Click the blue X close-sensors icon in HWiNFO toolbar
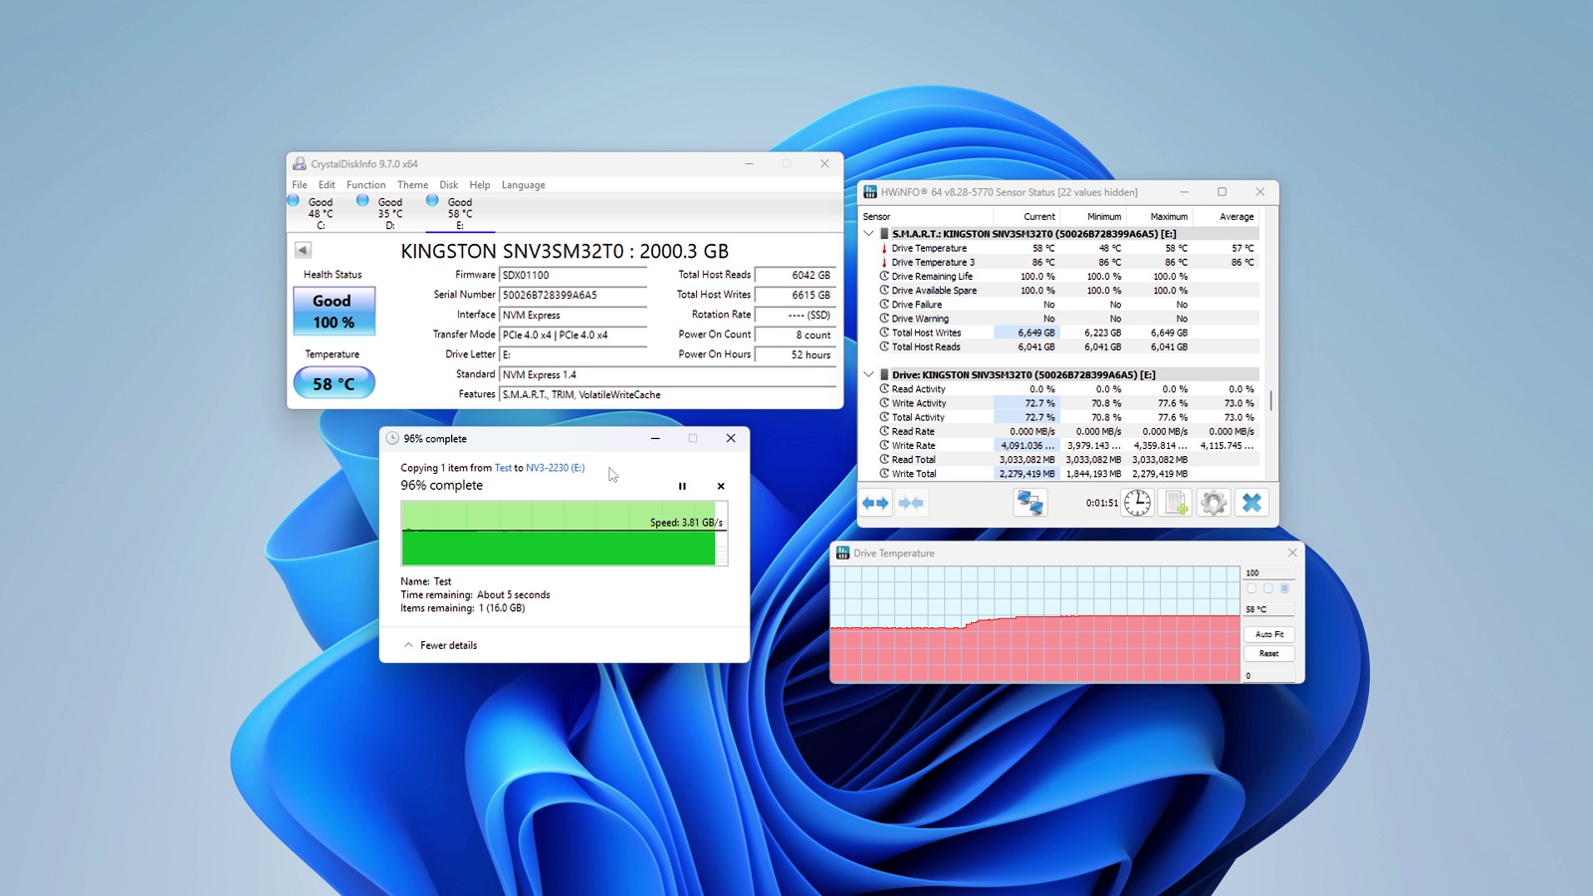 1252,503
